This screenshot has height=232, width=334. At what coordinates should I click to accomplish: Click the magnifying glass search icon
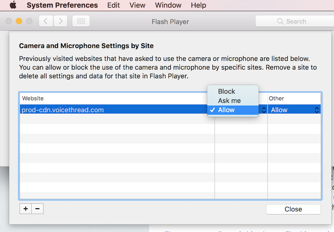coord(280,21)
